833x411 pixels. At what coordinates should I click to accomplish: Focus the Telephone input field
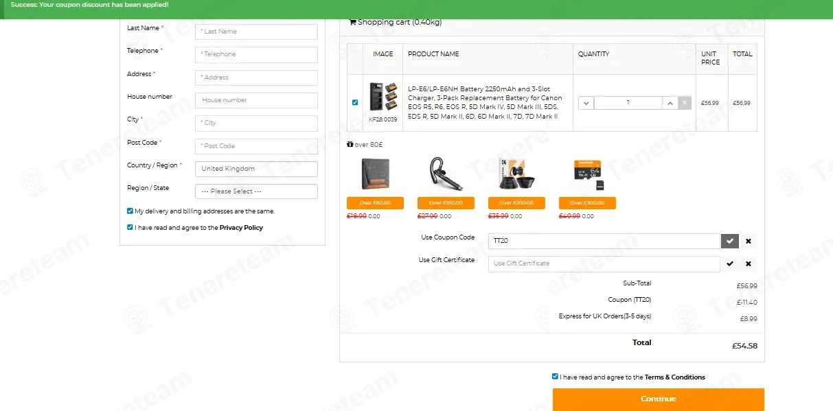click(256, 54)
